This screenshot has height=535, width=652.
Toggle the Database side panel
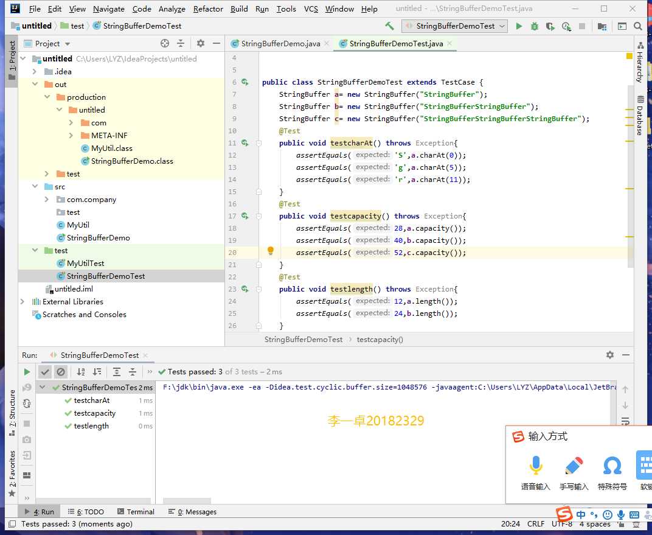click(640, 116)
